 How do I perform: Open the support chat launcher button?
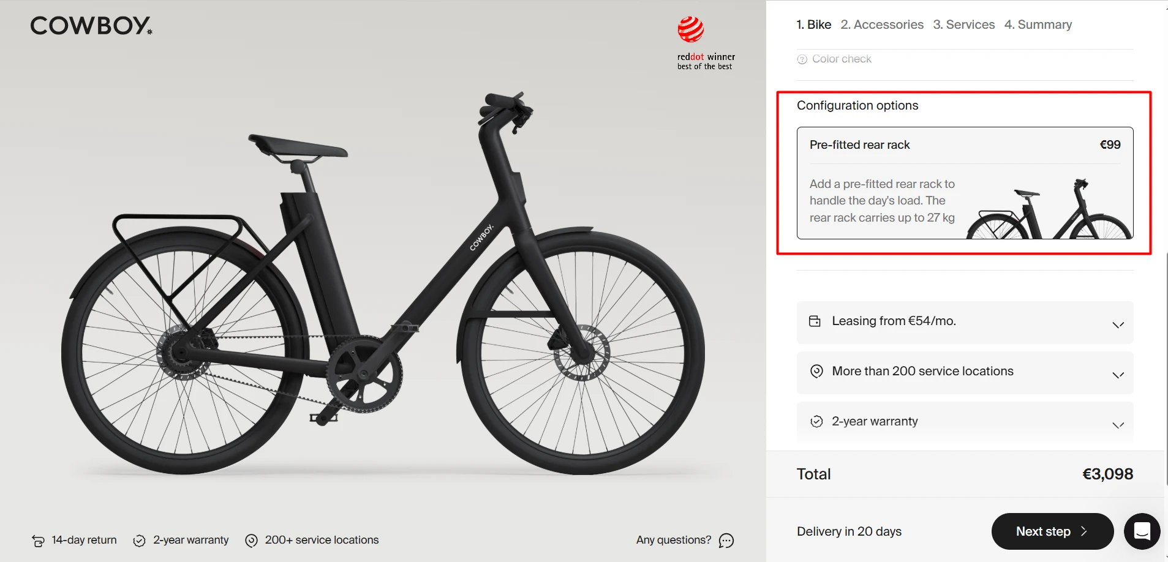coord(1142,531)
